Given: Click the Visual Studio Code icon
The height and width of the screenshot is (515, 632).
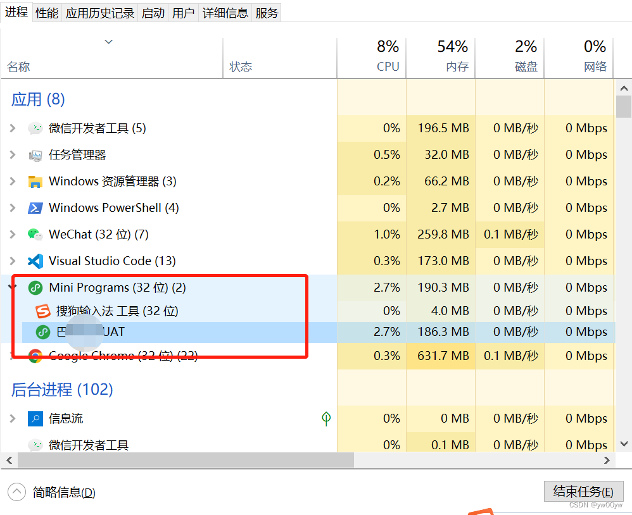Looking at the screenshot, I should tap(35, 261).
